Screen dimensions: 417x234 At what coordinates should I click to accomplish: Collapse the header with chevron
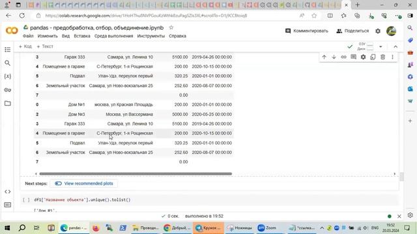coord(395,47)
